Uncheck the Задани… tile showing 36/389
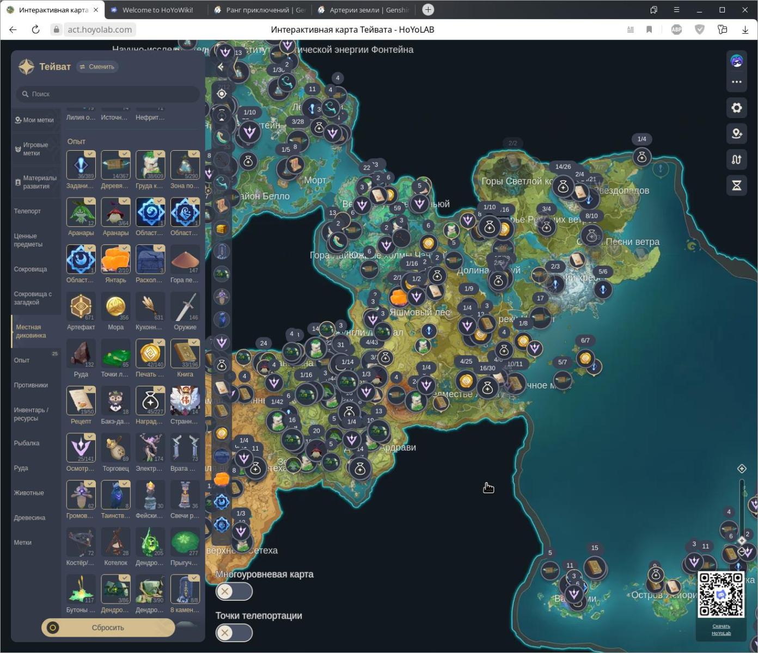The width and height of the screenshot is (758, 653). pos(81,165)
